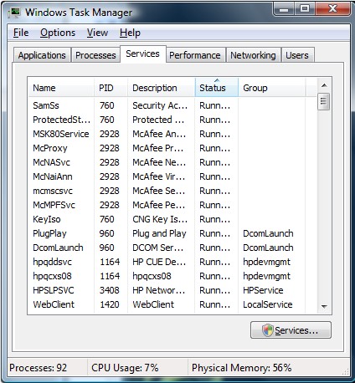This screenshot has width=355, height=383.
Task: Switch to the Networking tab
Action: coord(253,55)
